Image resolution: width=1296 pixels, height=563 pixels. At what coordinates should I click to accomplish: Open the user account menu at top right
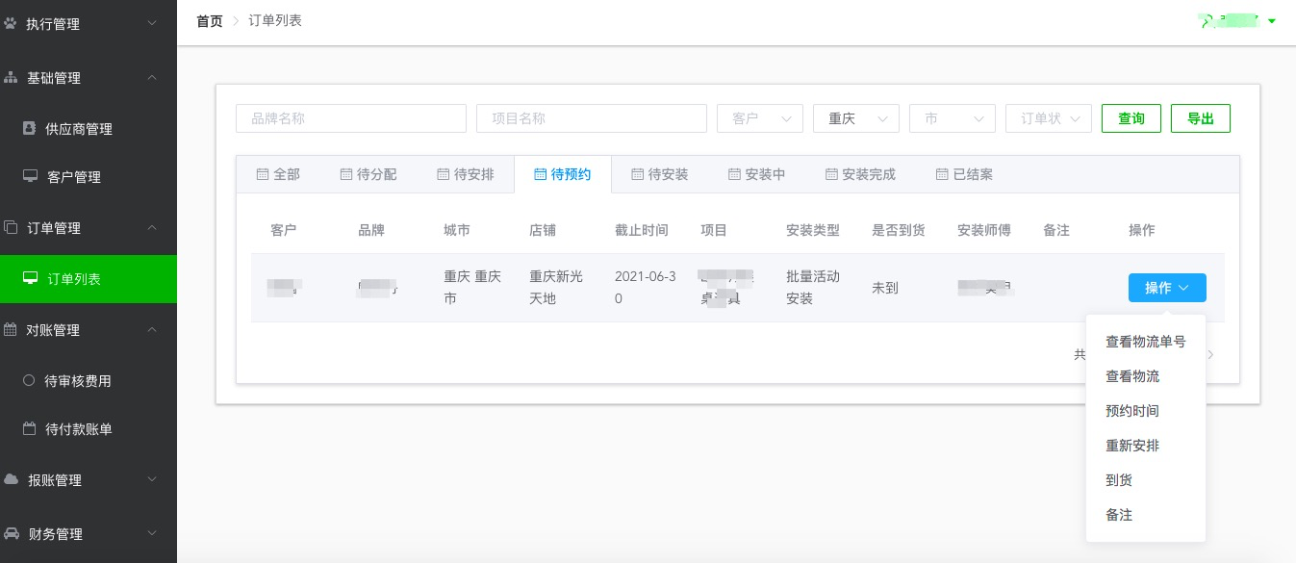[x=1237, y=20]
